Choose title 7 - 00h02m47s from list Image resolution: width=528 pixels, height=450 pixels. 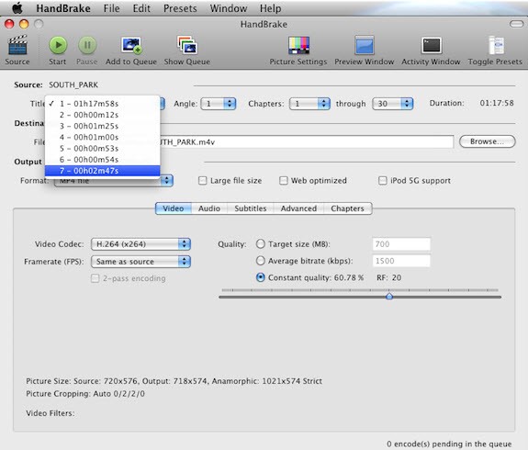tap(102, 171)
